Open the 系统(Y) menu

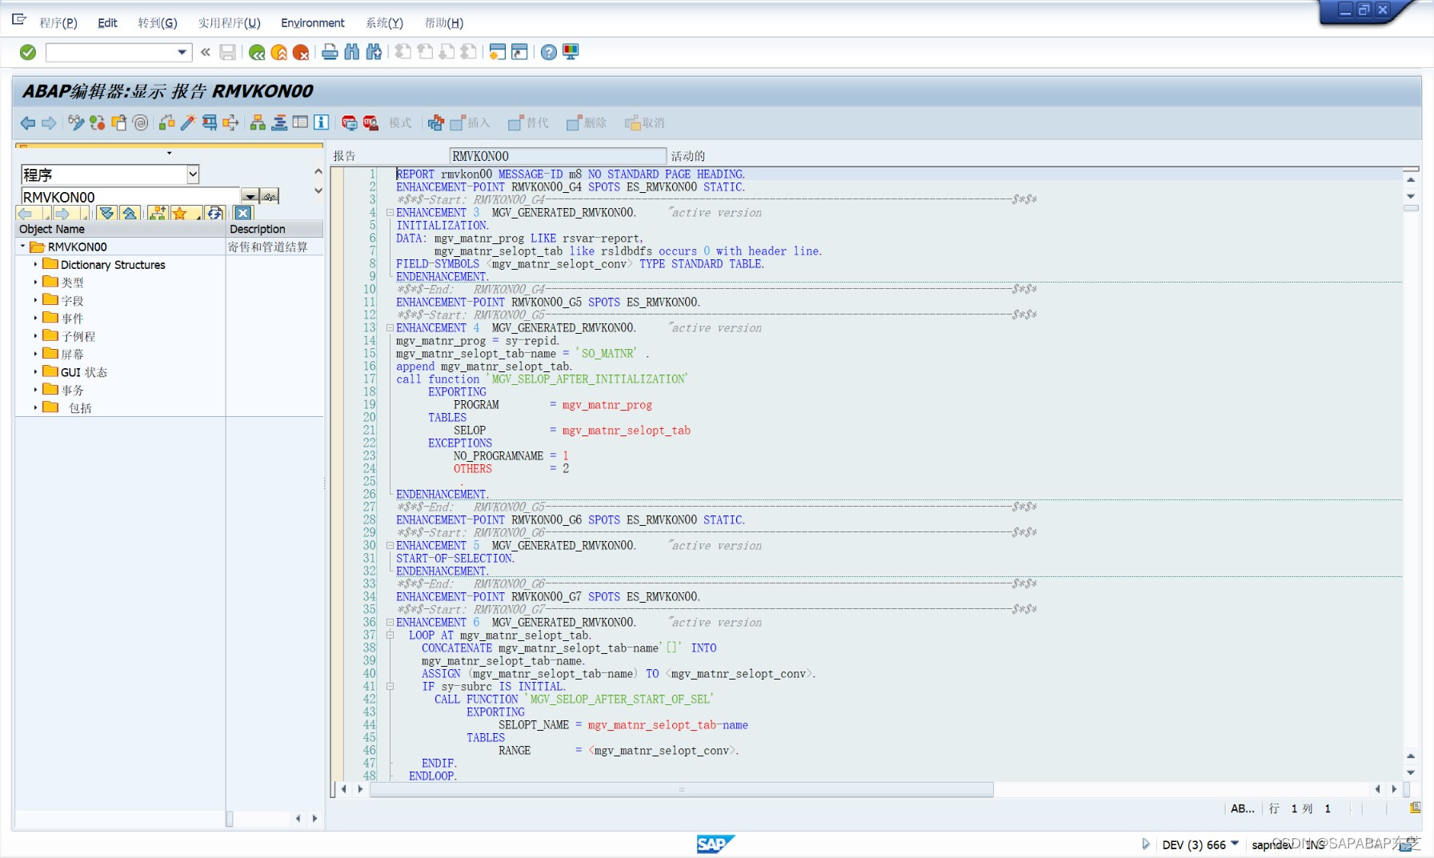pyautogui.click(x=384, y=22)
